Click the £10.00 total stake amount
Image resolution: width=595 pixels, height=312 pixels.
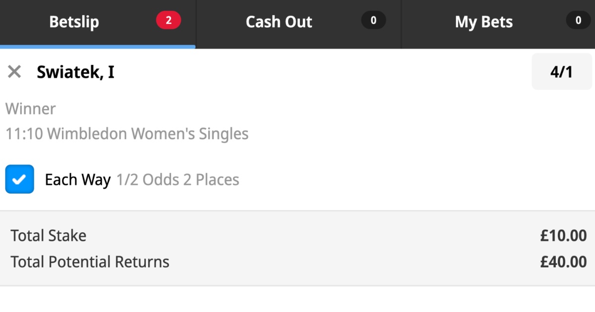tap(563, 236)
